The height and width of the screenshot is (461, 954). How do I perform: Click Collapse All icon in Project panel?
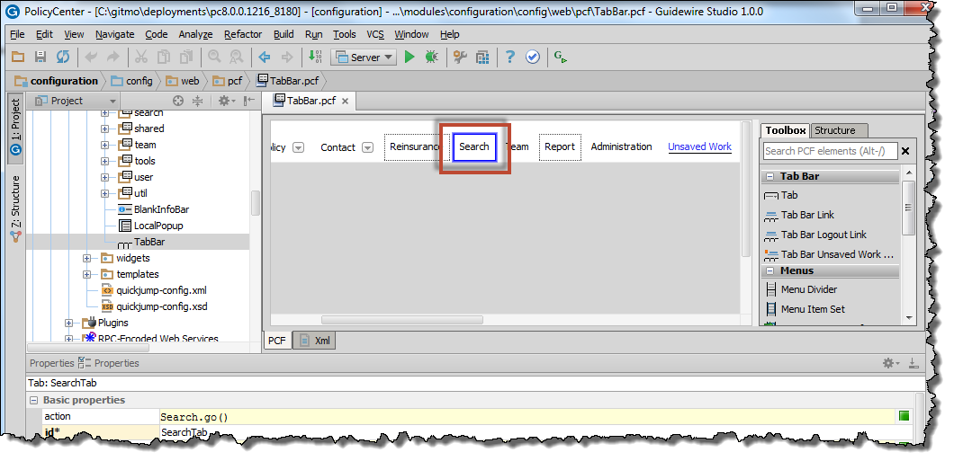tap(197, 101)
